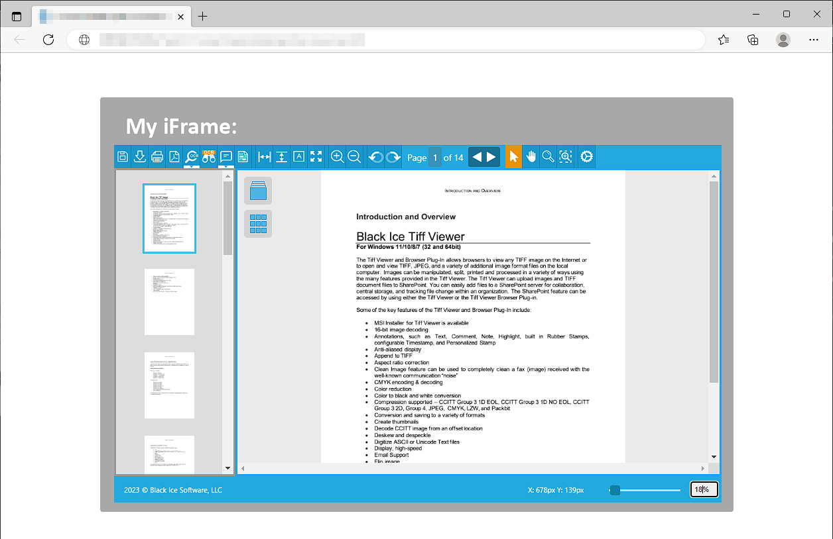Print the document using the printer icon
833x539 pixels.
pos(157,157)
